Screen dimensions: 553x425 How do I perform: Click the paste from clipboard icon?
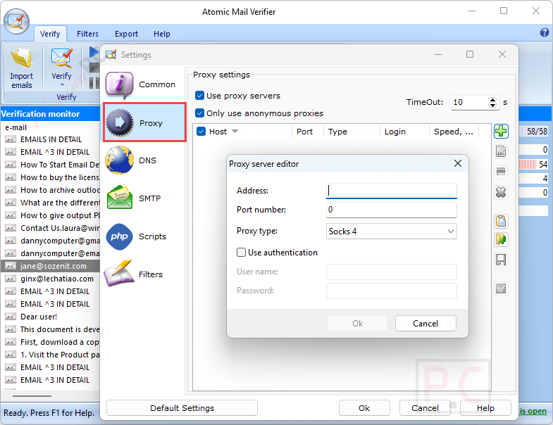(x=501, y=221)
